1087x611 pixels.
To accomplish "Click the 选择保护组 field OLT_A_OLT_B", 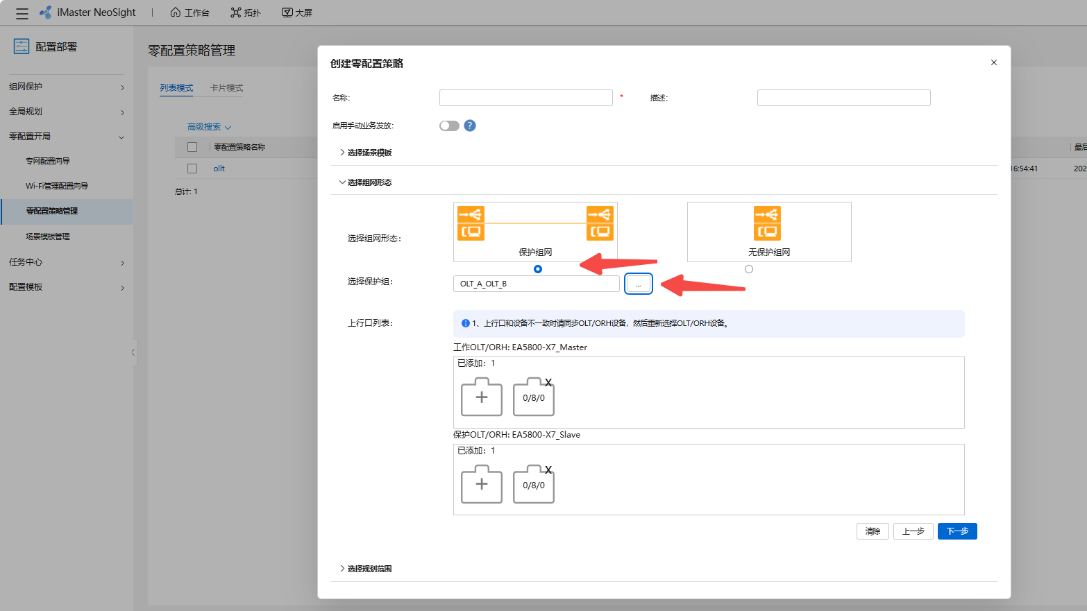I will (536, 284).
